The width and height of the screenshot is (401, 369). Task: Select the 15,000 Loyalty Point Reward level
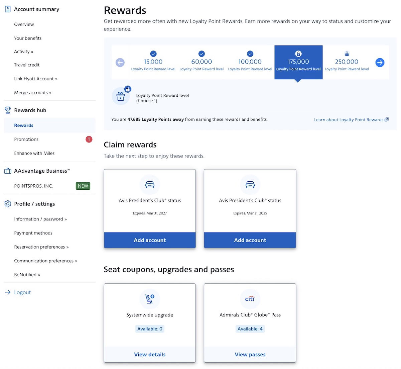coord(153,62)
